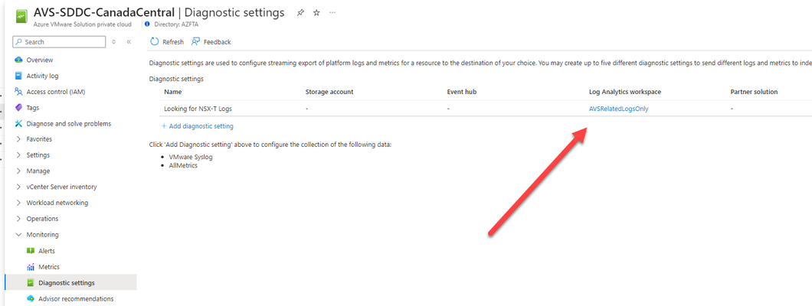The image size is (812, 306).
Task: Click the sidebar expand/collapse diamond icon
Action: (x=114, y=42)
